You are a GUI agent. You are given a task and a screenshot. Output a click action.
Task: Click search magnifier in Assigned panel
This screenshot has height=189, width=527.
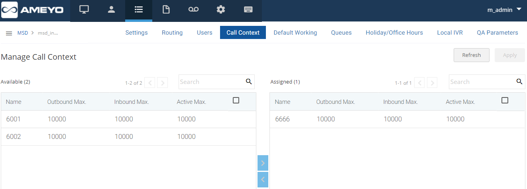point(519,82)
